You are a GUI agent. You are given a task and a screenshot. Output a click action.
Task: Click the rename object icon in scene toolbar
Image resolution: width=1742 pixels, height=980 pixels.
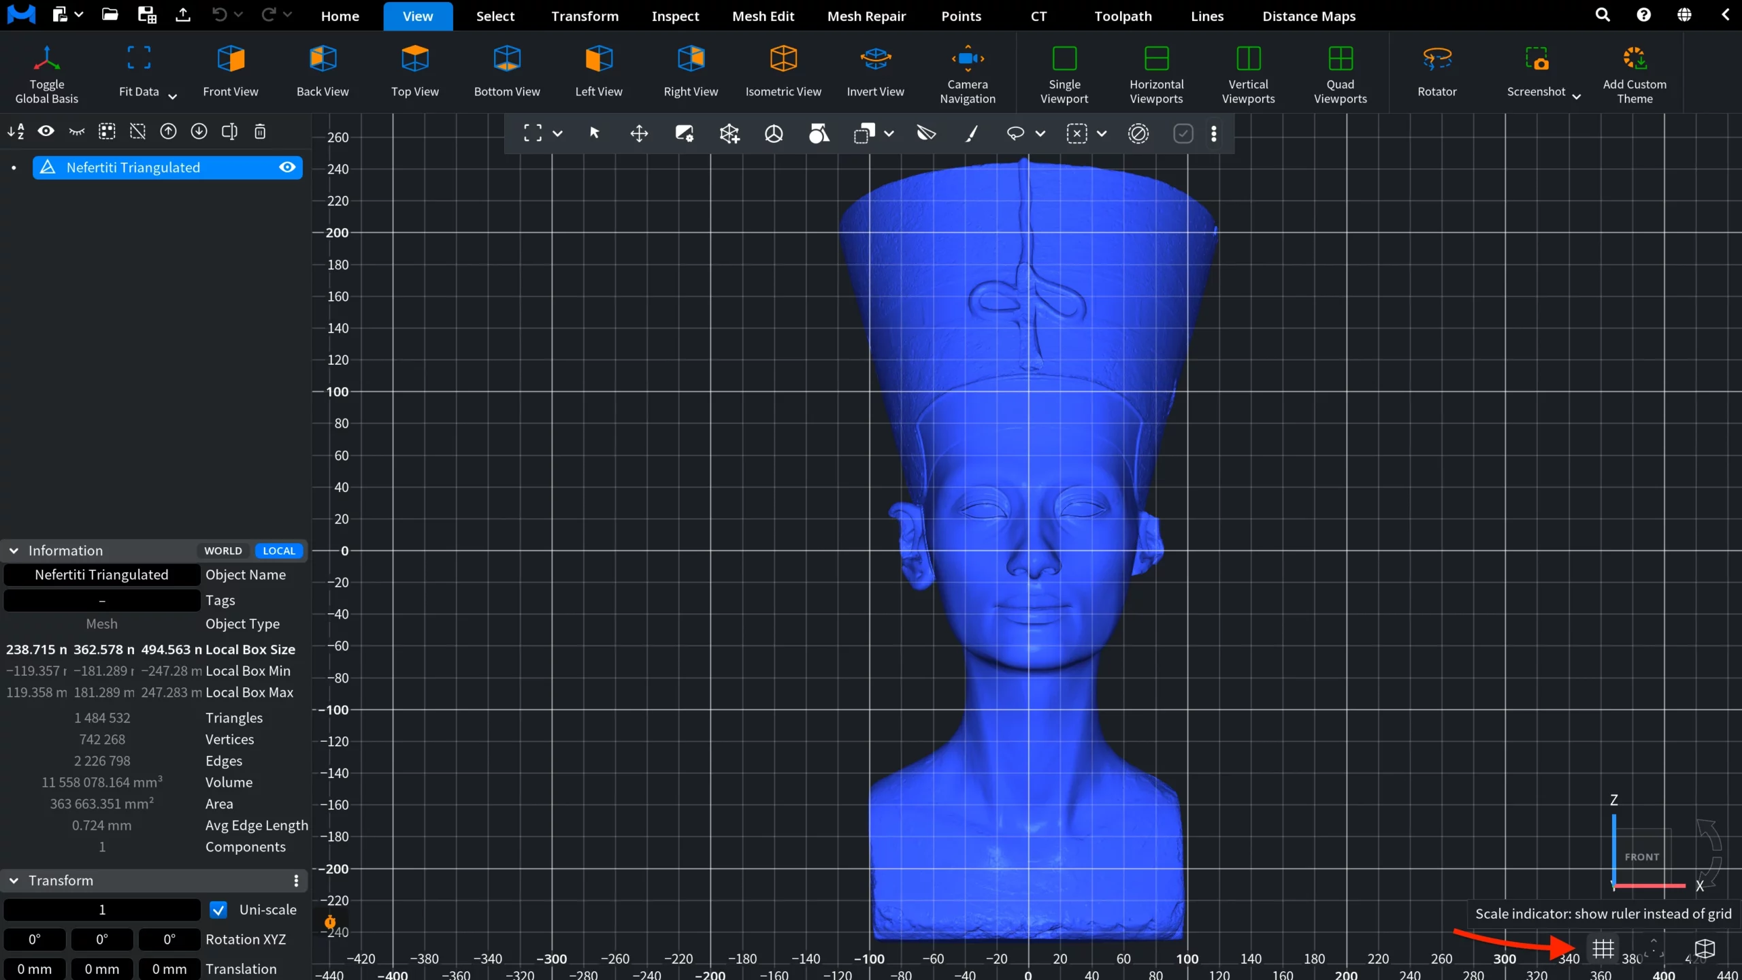coord(229,131)
